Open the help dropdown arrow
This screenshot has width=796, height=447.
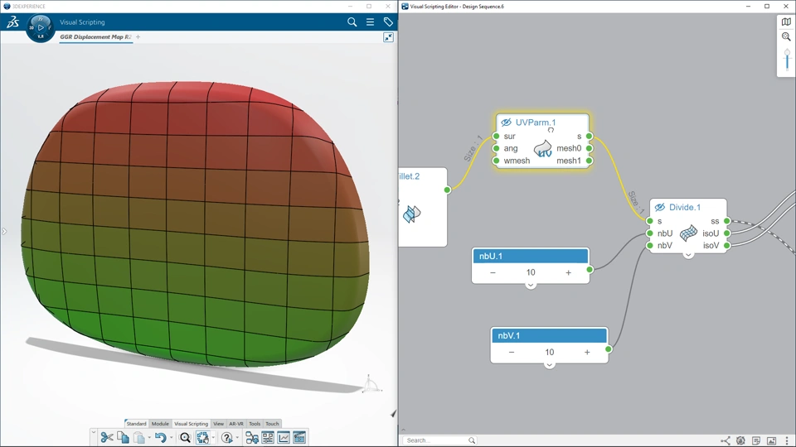[237, 437]
